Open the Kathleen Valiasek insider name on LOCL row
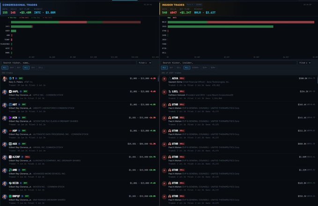 point(176,95)
